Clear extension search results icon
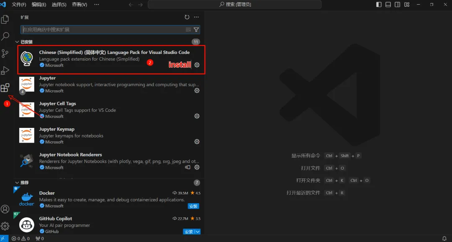452x242 pixels. [x=188, y=30]
